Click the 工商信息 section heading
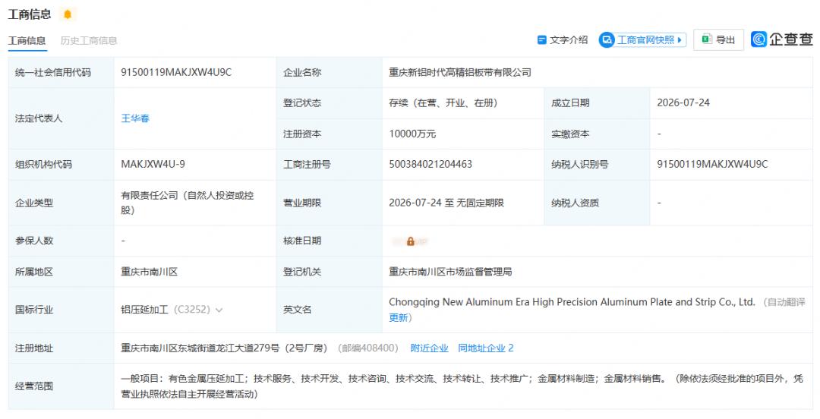 (30, 14)
